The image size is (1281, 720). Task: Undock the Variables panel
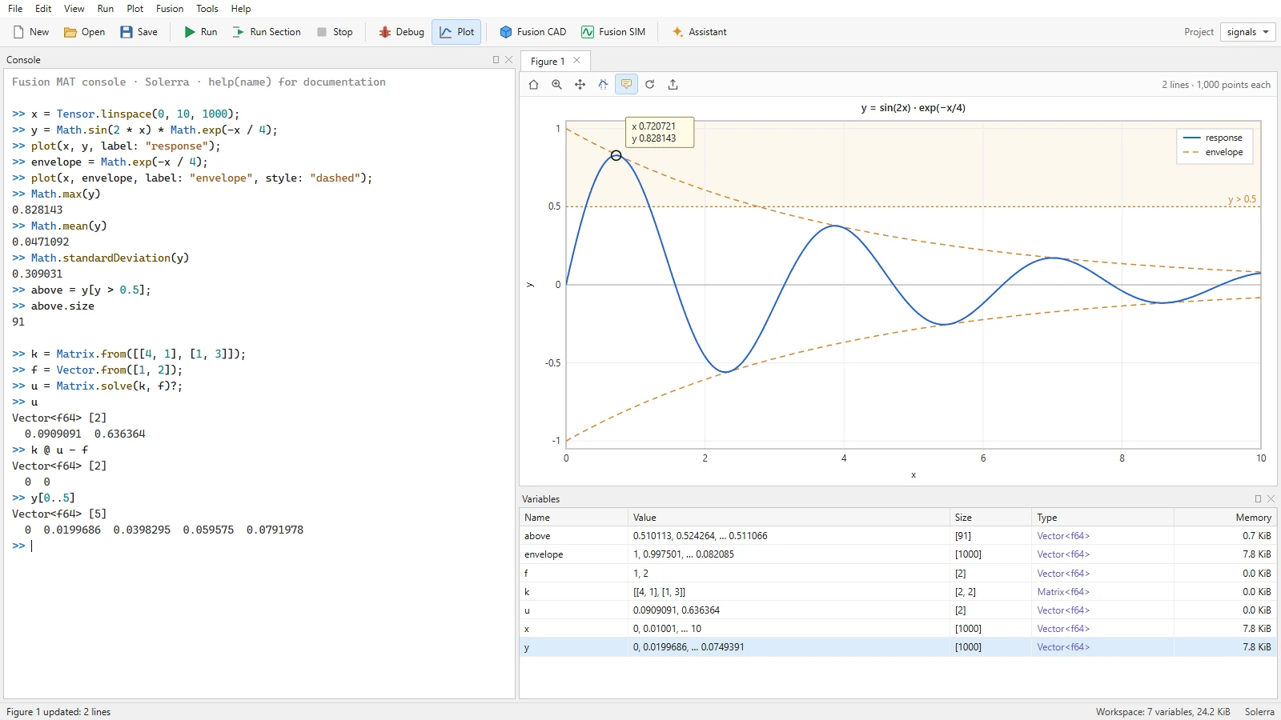pos(1258,498)
